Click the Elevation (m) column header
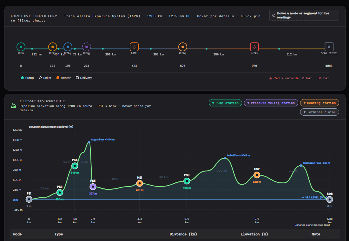The image size is (349, 241). point(254,234)
